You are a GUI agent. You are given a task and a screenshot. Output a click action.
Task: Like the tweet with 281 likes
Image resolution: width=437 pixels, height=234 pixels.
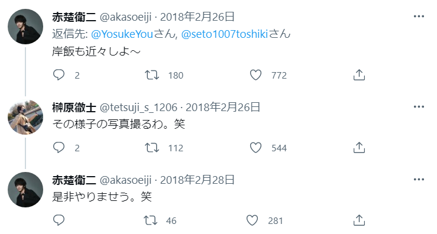pos(253,220)
